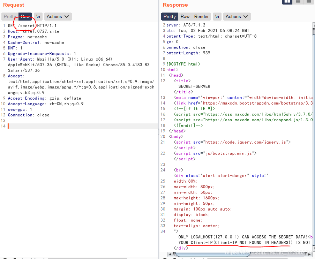Click 'display: block;' style line
The image size is (315, 259).
[192, 215]
